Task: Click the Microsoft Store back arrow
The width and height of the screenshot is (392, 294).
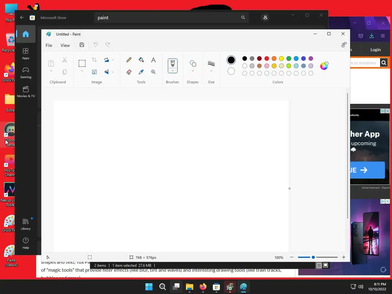Action: (22, 17)
